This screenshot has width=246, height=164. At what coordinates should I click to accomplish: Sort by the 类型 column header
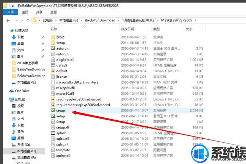coord(157,29)
